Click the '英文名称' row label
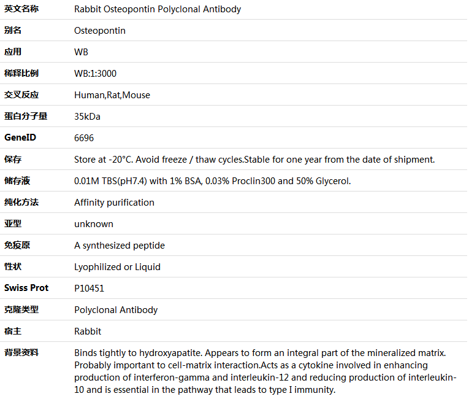Screen dimensions: 469x399 click(x=21, y=9)
